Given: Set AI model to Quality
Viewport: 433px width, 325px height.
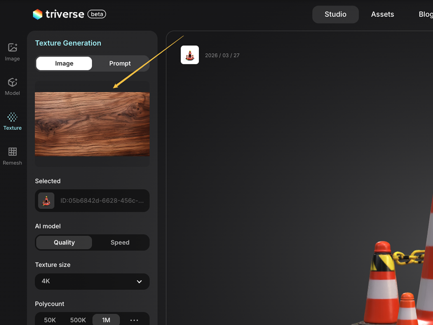Looking at the screenshot, I should click(x=64, y=242).
